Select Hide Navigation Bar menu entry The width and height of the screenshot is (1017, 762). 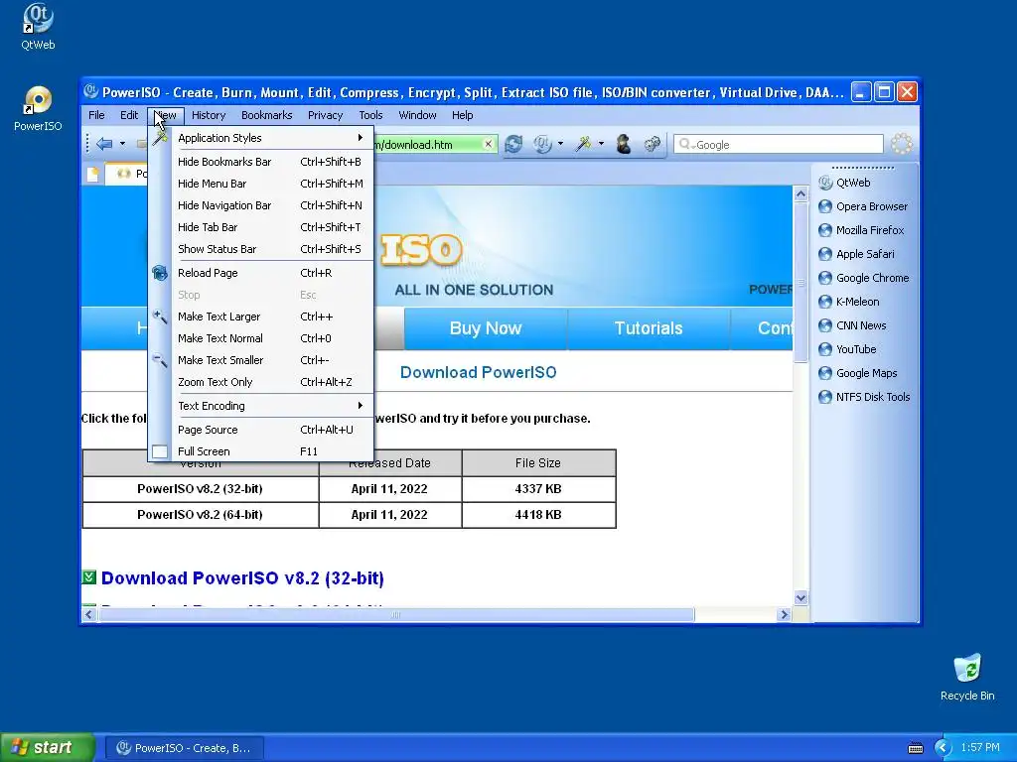point(261,205)
